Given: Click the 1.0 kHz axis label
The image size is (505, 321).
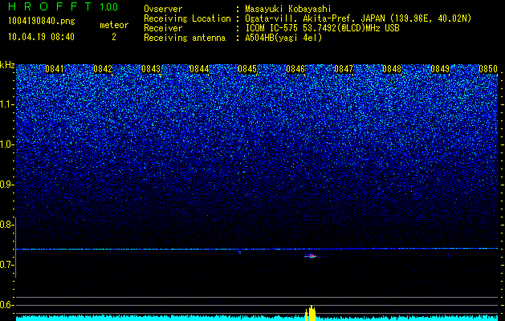Looking at the screenshot, I should click(7, 144).
